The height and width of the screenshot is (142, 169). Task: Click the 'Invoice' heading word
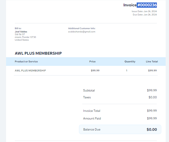(130, 5)
